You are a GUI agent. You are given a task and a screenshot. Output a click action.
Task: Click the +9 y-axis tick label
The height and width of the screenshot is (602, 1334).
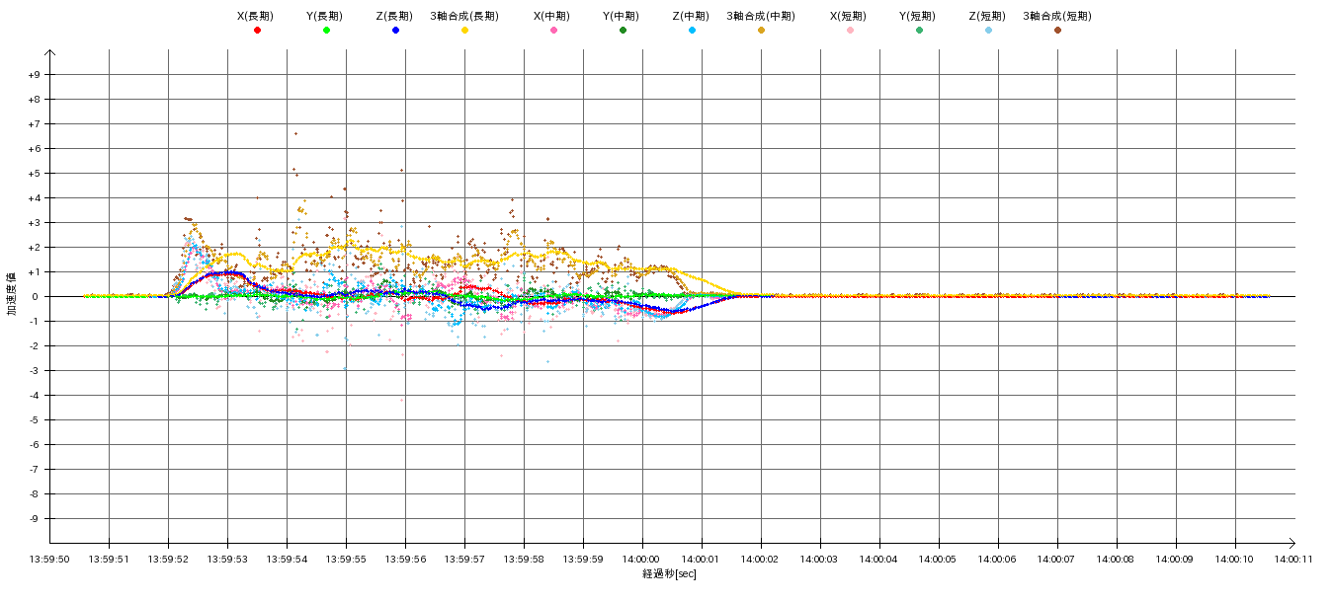pyautogui.click(x=34, y=75)
